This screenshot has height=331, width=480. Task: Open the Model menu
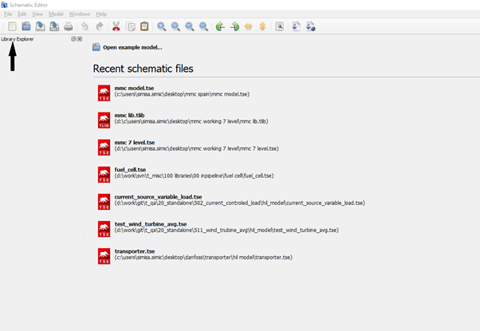(x=56, y=14)
